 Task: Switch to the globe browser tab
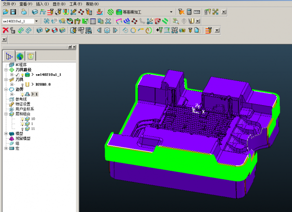20,56
